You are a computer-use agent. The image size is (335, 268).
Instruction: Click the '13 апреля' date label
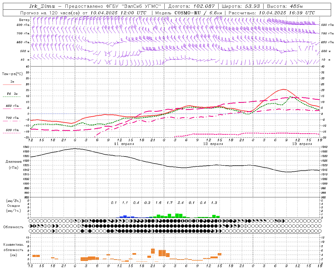coord(302,144)
